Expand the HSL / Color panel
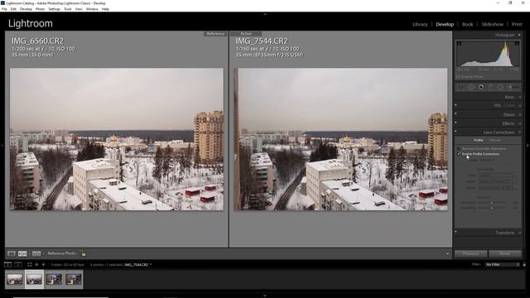 point(519,105)
